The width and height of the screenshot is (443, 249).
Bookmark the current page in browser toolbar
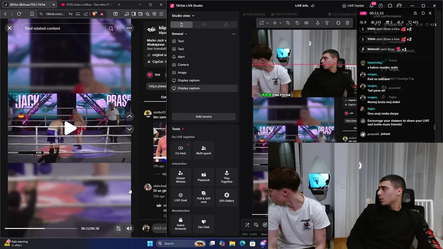(x=32, y=14)
